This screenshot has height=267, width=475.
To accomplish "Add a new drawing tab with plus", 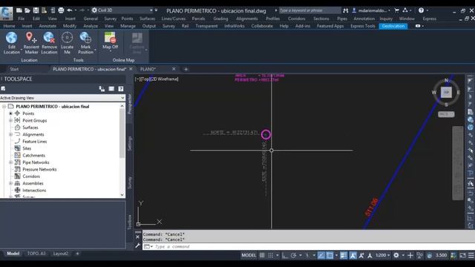I will click(186, 69).
